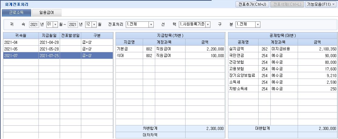Image resolution: width=338 pixels, height=139 pixels.
Task: Click the 2,100,350 amount cell
Action: pos(317,49)
